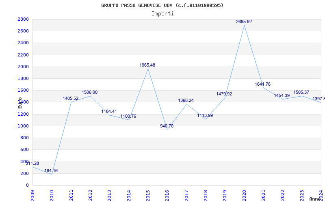Screen dimensions: 325x203
Task: Click the 2010 x-axis year label
Action: pyautogui.click(x=52, y=196)
